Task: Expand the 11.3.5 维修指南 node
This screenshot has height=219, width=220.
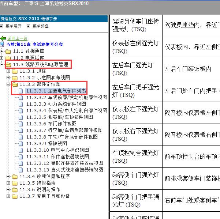Action: (8, 183)
